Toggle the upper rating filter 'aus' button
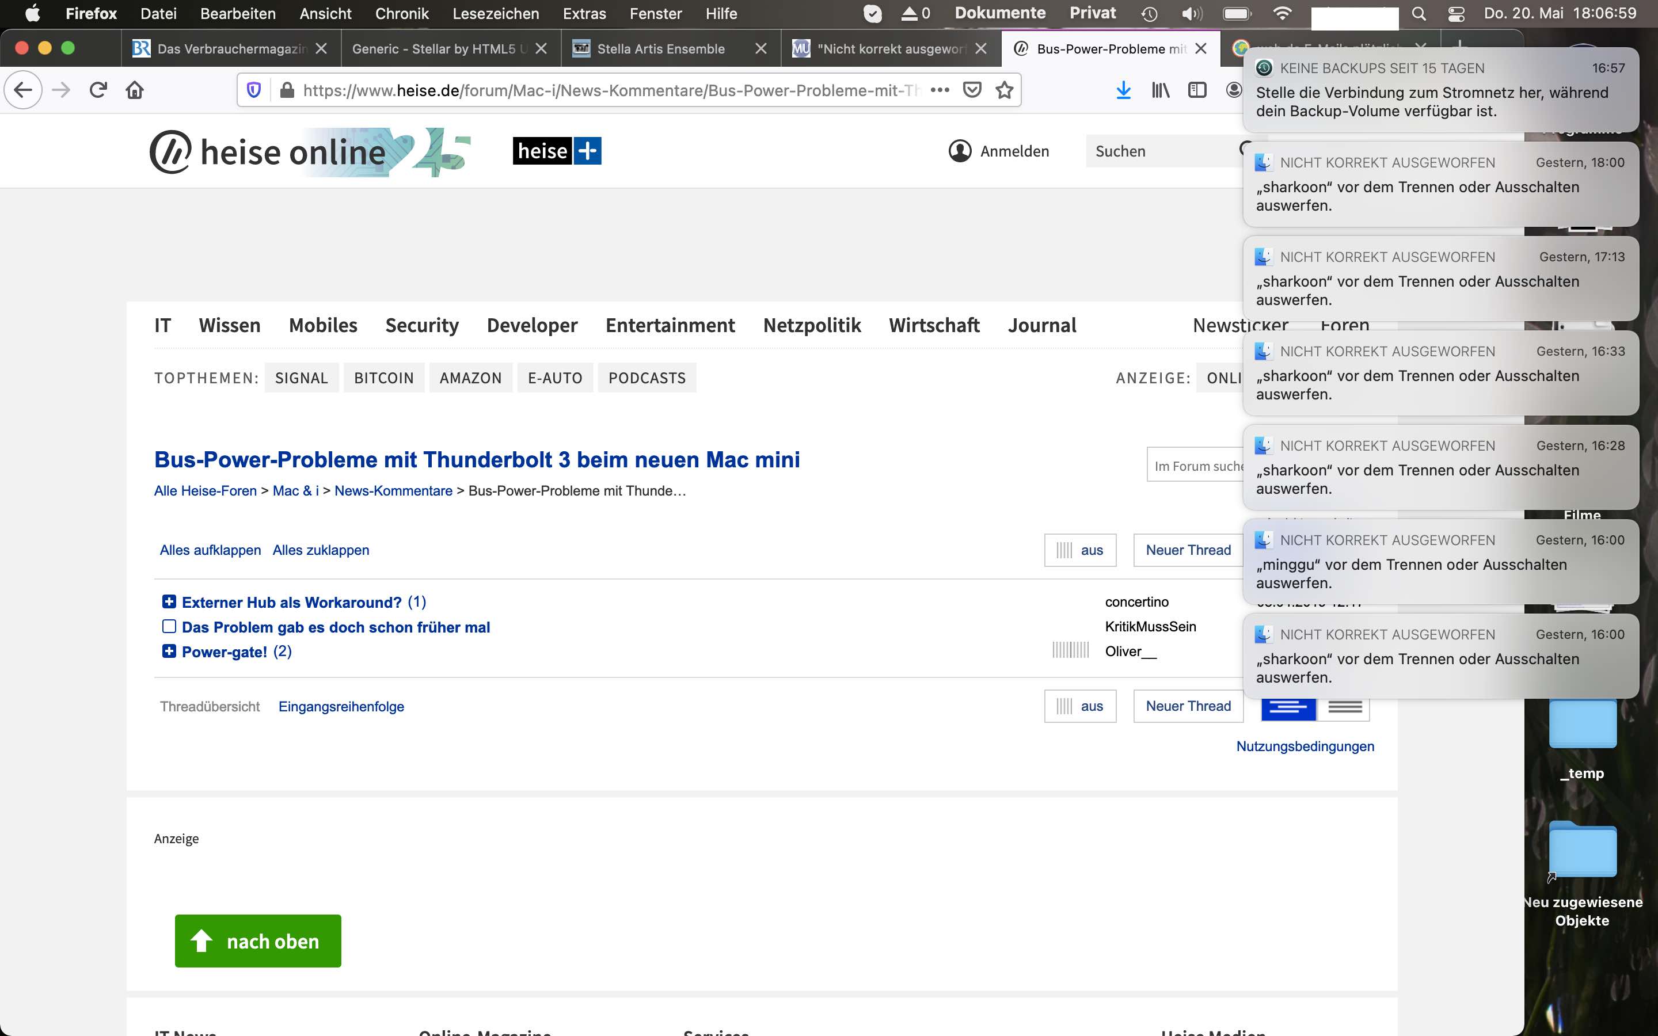The width and height of the screenshot is (1658, 1036). point(1080,550)
